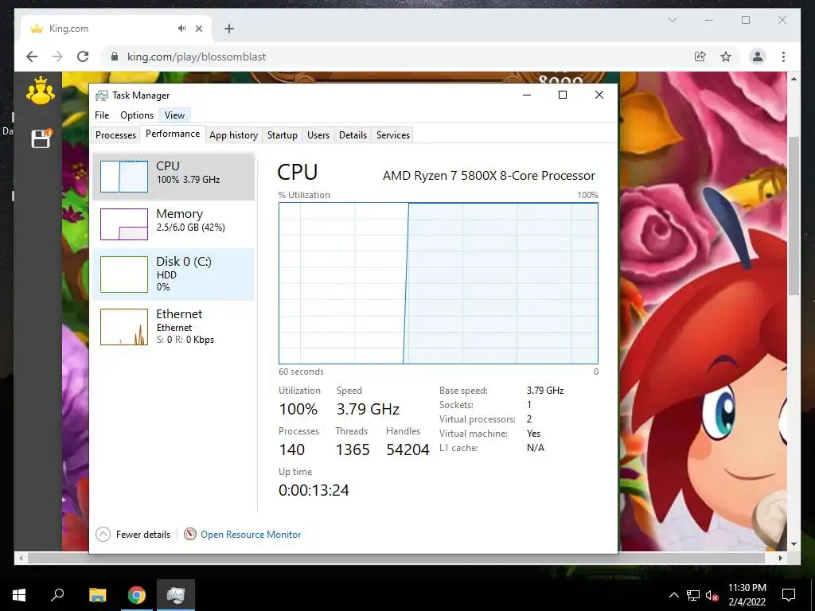The height and width of the screenshot is (611, 815).
Task: Click Fewer details label
Action: pyautogui.click(x=143, y=534)
